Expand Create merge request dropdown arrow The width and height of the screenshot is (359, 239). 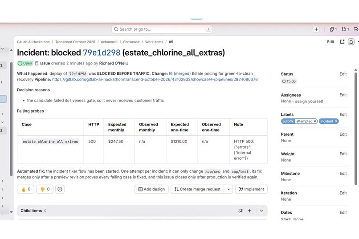(x=228, y=189)
